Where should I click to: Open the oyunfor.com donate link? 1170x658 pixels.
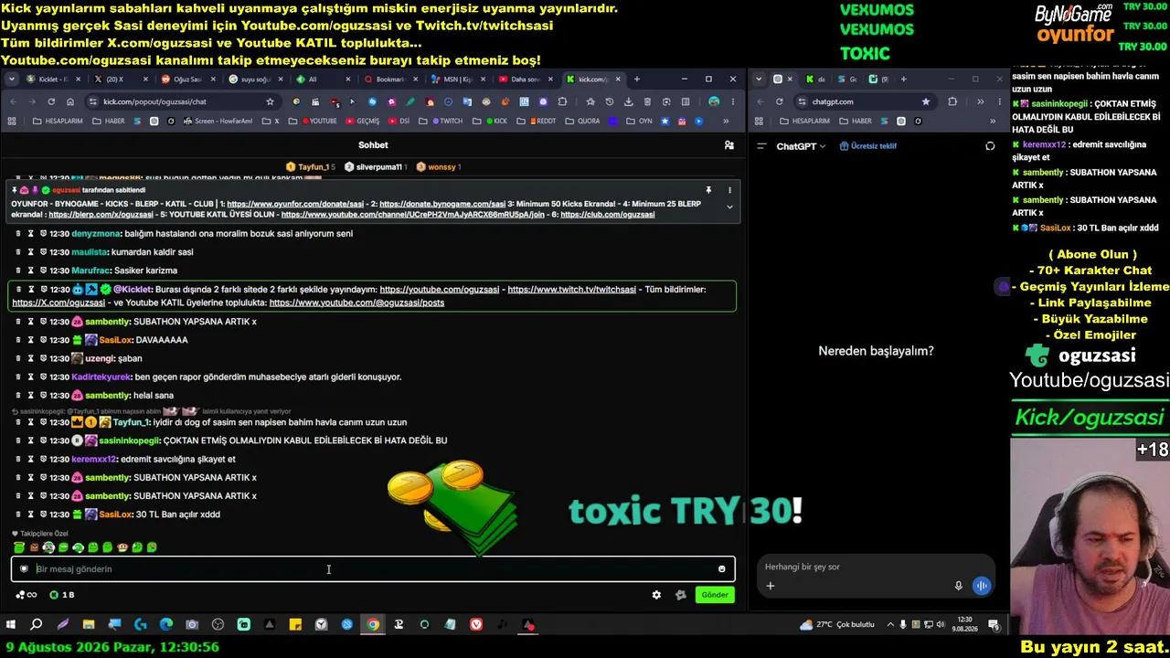294,204
